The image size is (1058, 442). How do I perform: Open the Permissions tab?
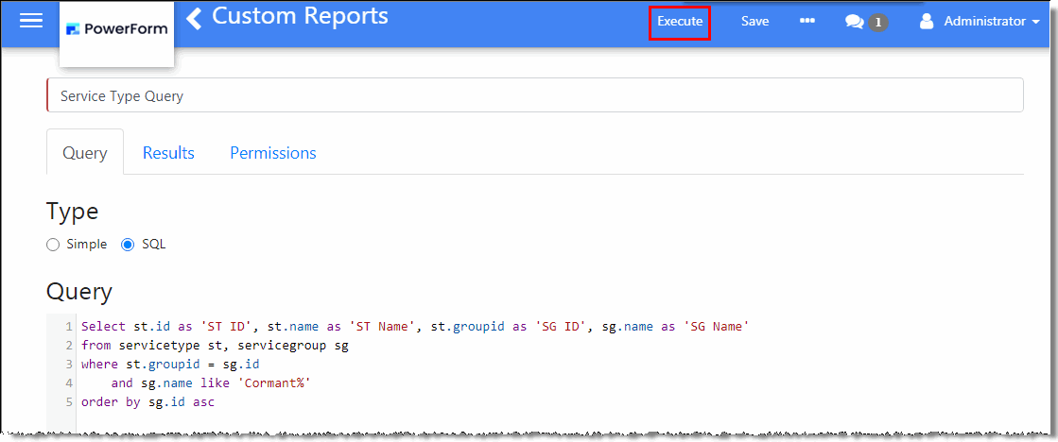click(273, 153)
